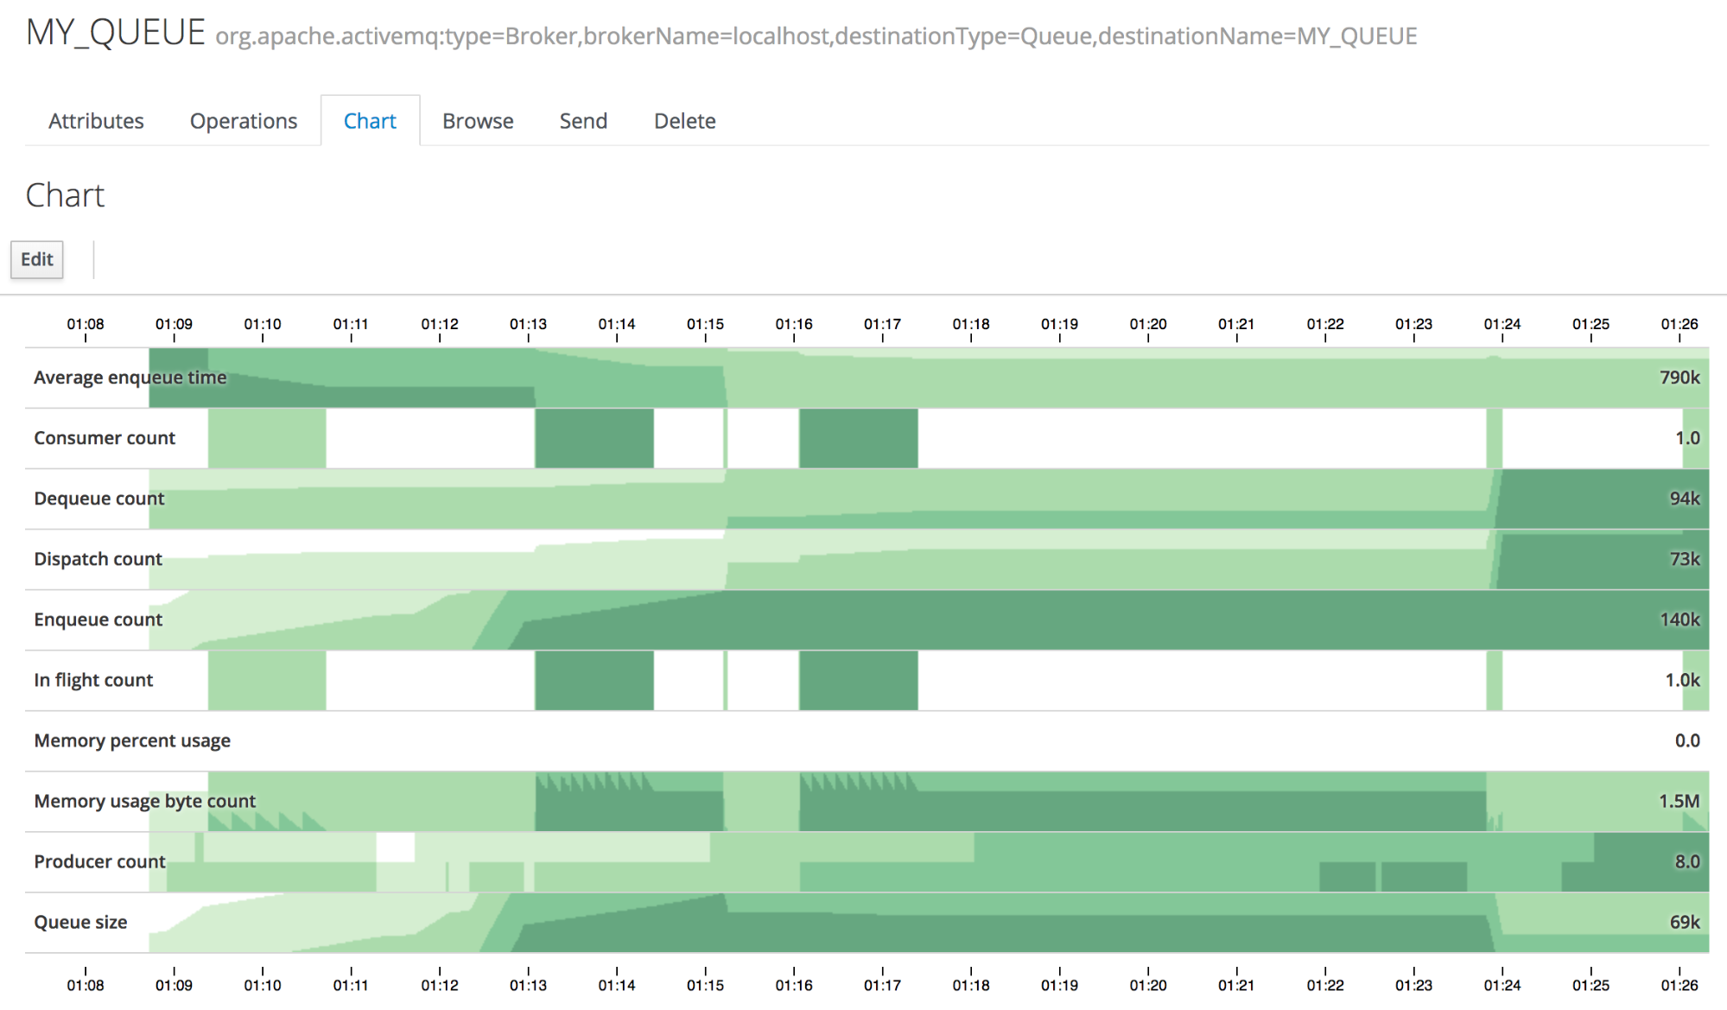The height and width of the screenshot is (1010, 1727).
Task: Switch to the Chart tab
Action: click(x=370, y=121)
